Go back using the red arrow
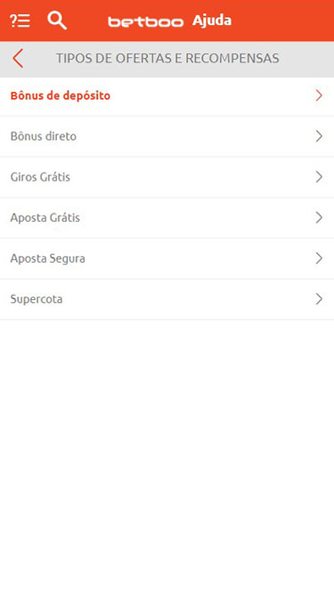The width and height of the screenshot is (334, 594). point(18,59)
